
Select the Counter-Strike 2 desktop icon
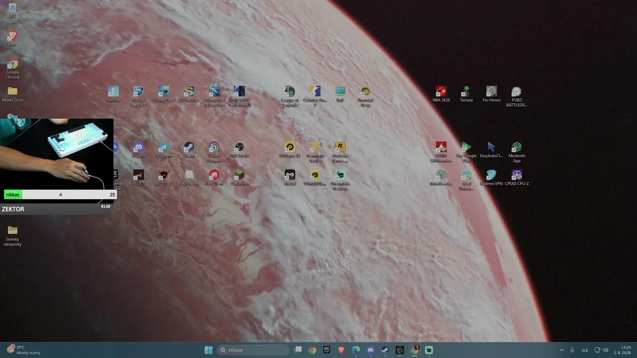[x=315, y=96]
